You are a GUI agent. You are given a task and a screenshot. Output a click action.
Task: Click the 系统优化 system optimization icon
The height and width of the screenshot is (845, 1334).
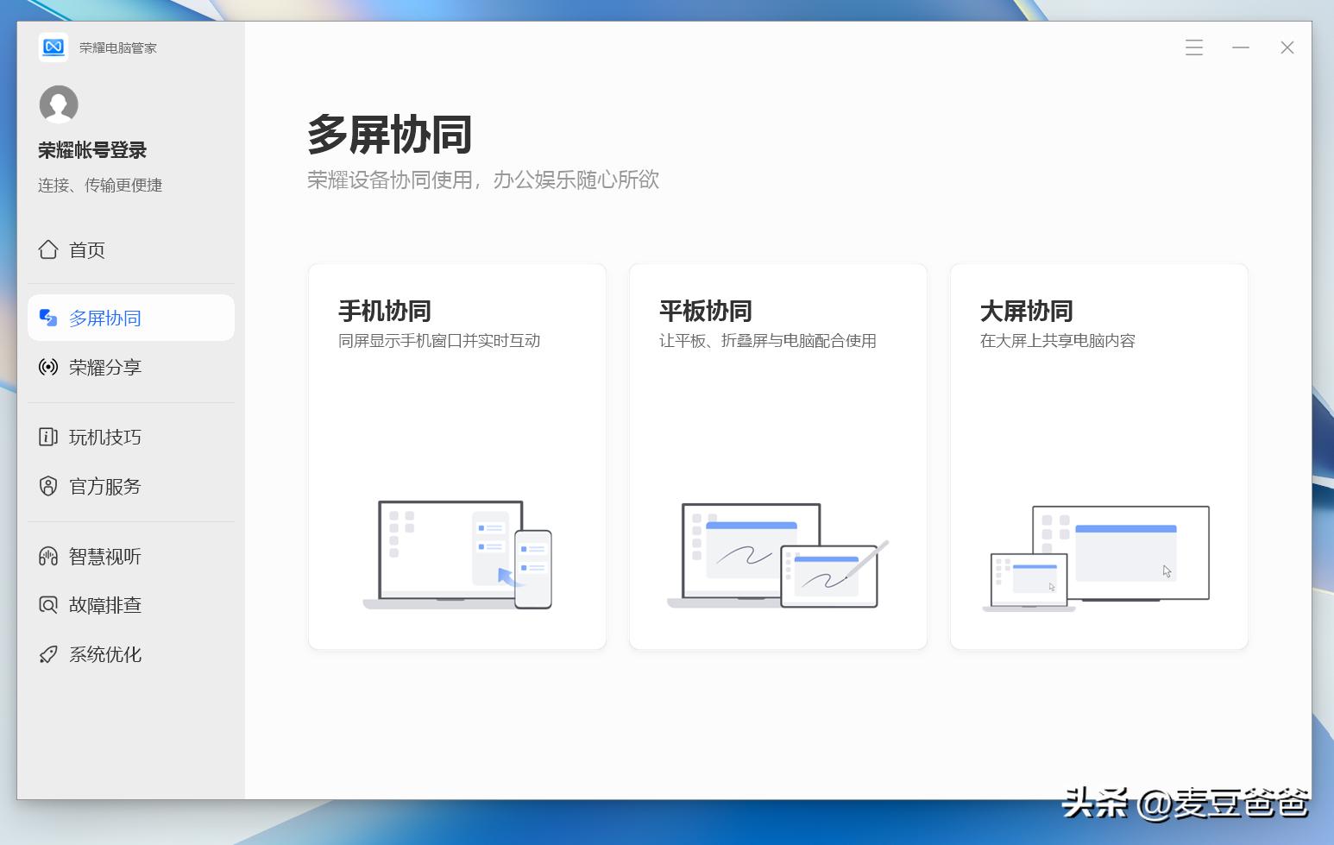click(x=47, y=653)
